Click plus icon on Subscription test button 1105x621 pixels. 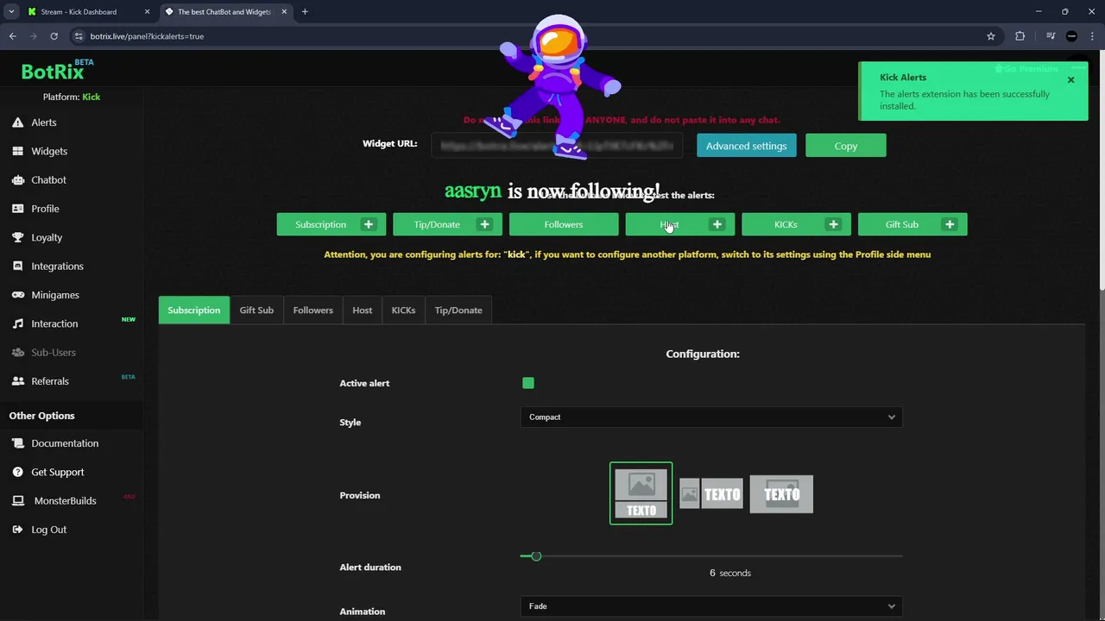click(369, 224)
